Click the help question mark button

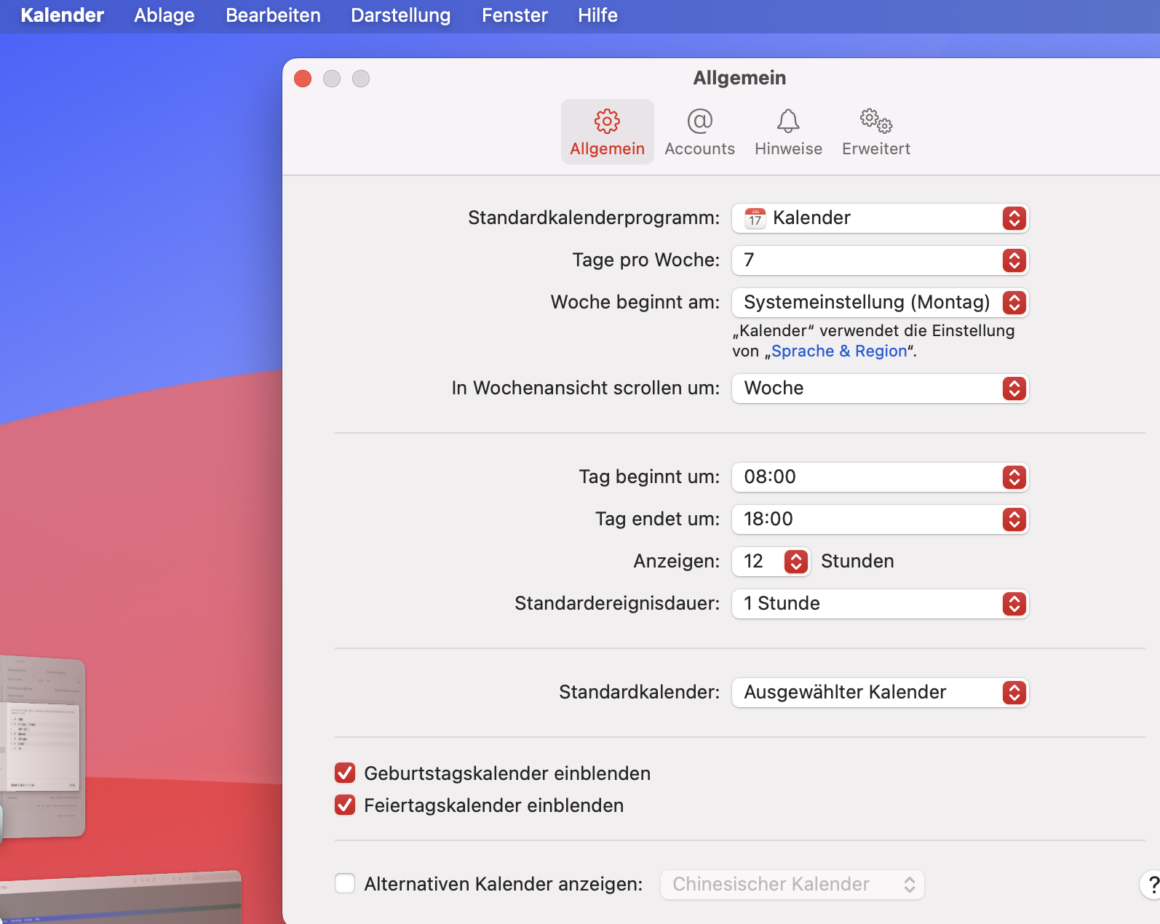[1152, 885]
